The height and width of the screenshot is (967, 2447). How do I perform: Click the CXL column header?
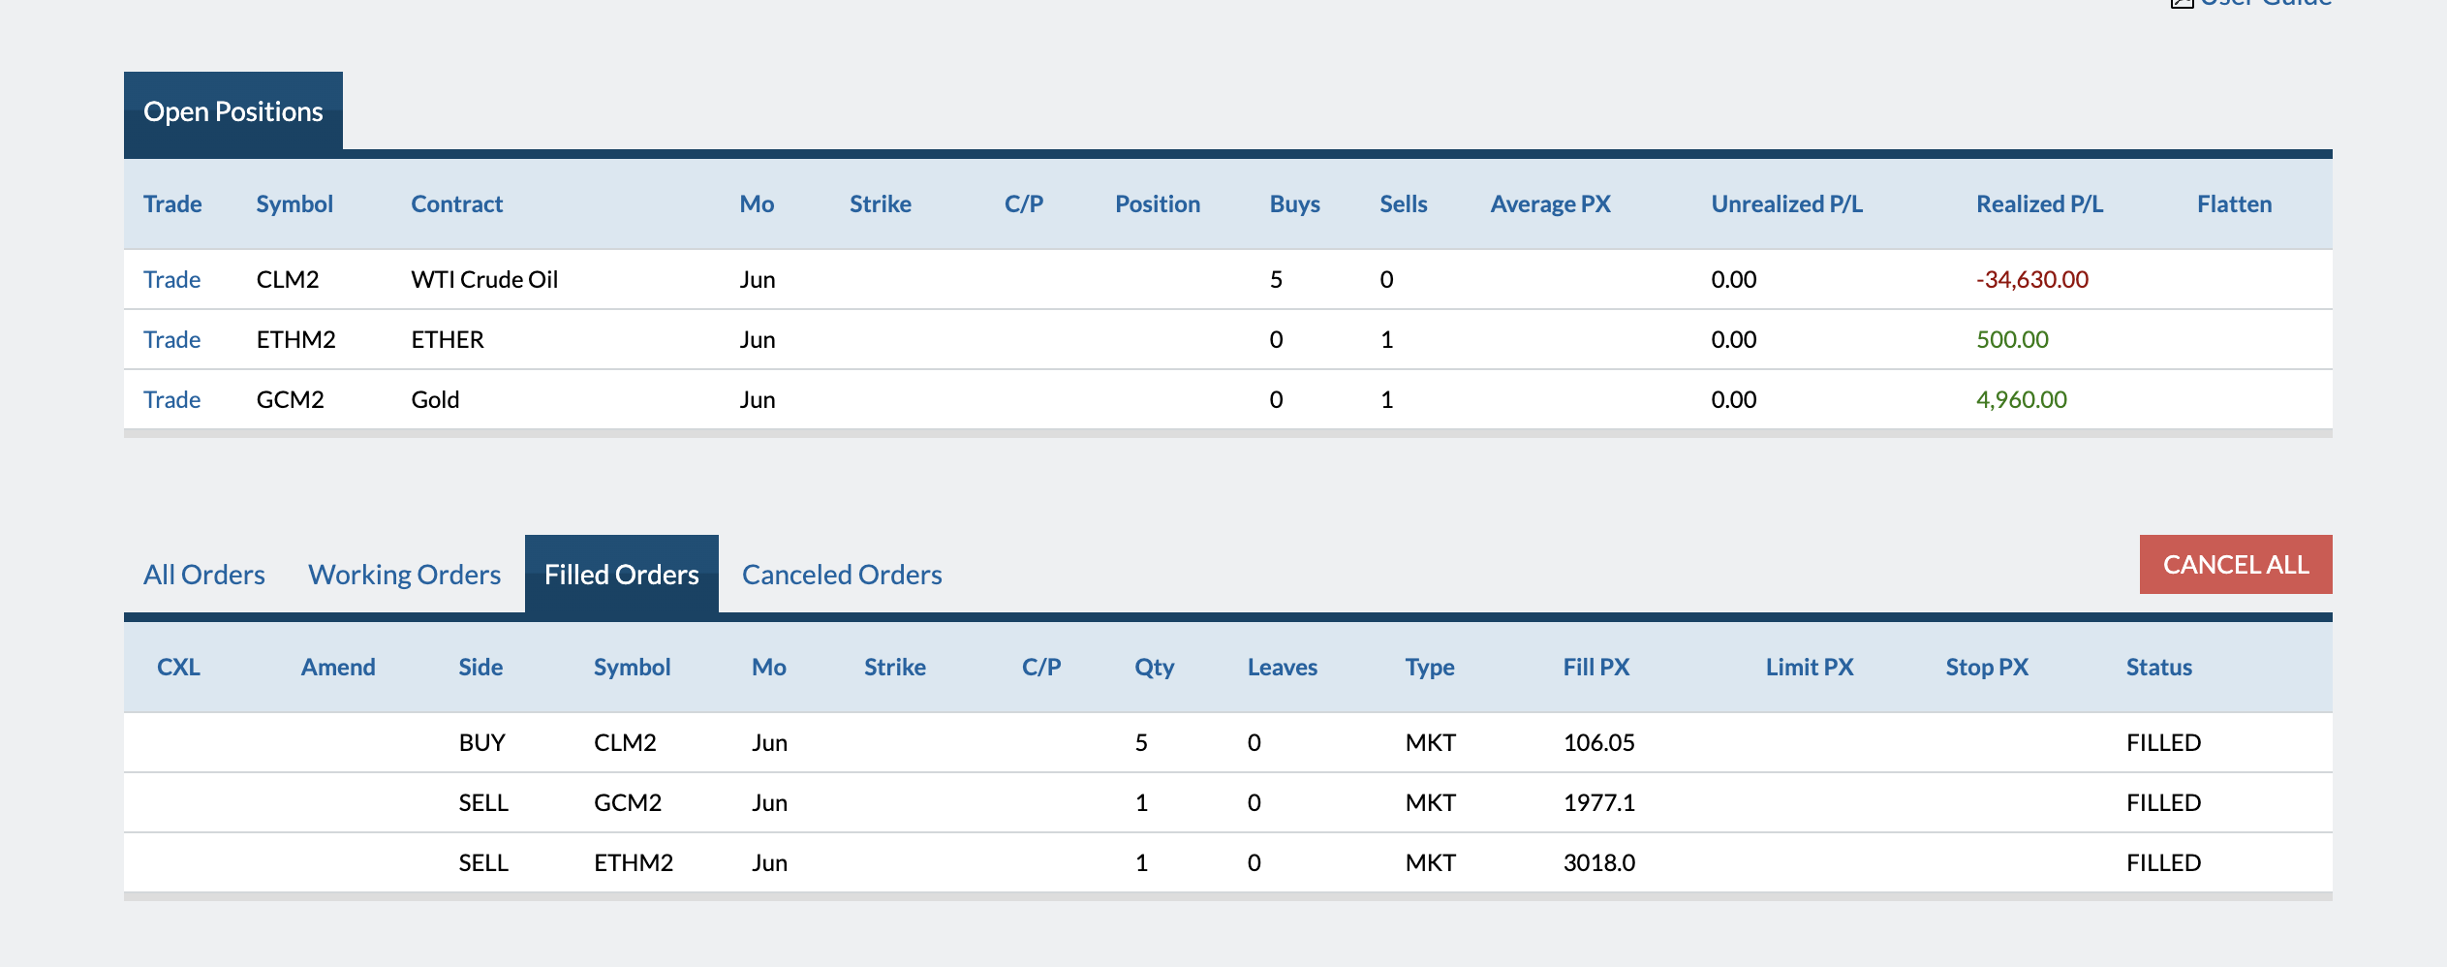tap(178, 667)
